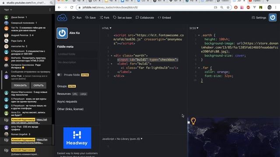Expand the Groups section
The width and height of the screenshot is (280, 157).
click(x=62, y=86)
